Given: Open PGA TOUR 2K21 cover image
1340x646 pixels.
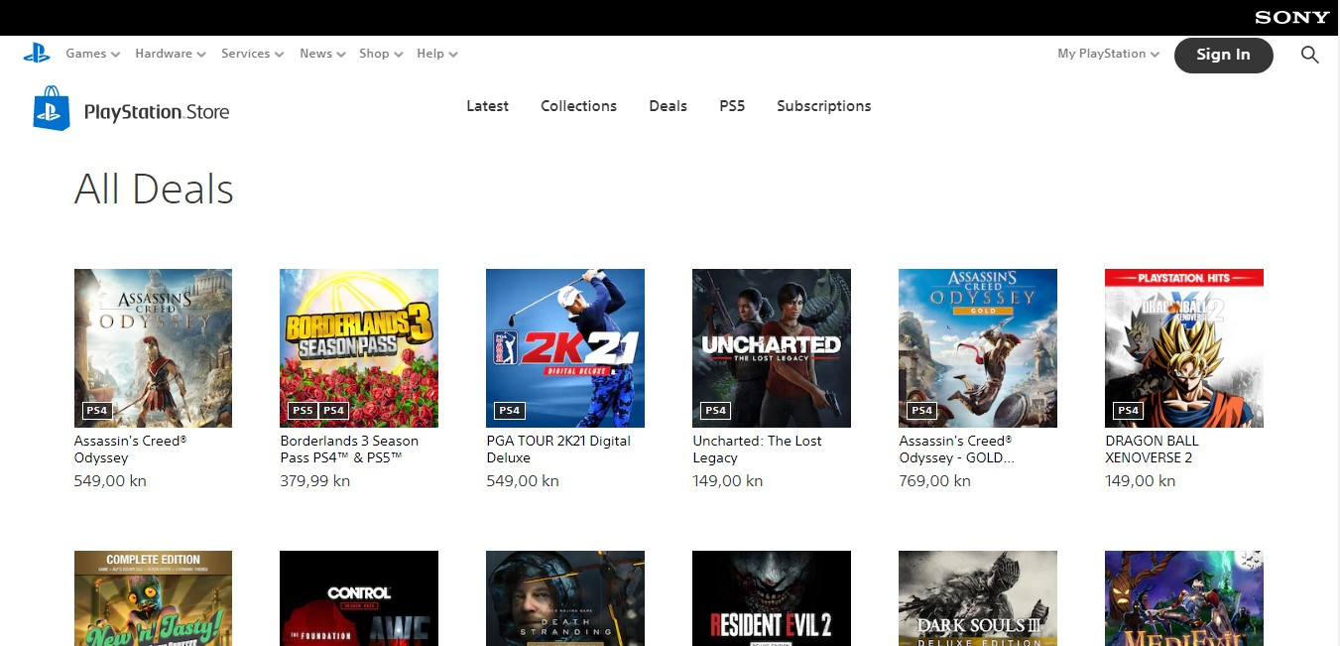Looking at the screenshot, I should point(565,348).
